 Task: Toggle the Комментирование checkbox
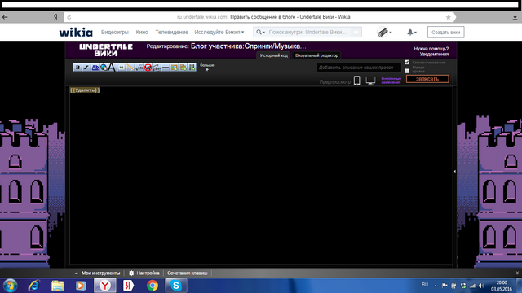[x=407, y=62]
